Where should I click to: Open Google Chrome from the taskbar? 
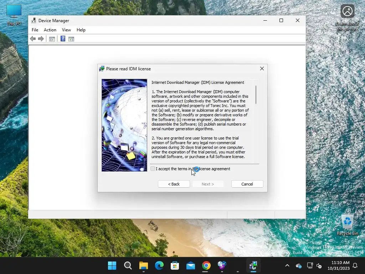pyautogui.click(x=206, y=265)
